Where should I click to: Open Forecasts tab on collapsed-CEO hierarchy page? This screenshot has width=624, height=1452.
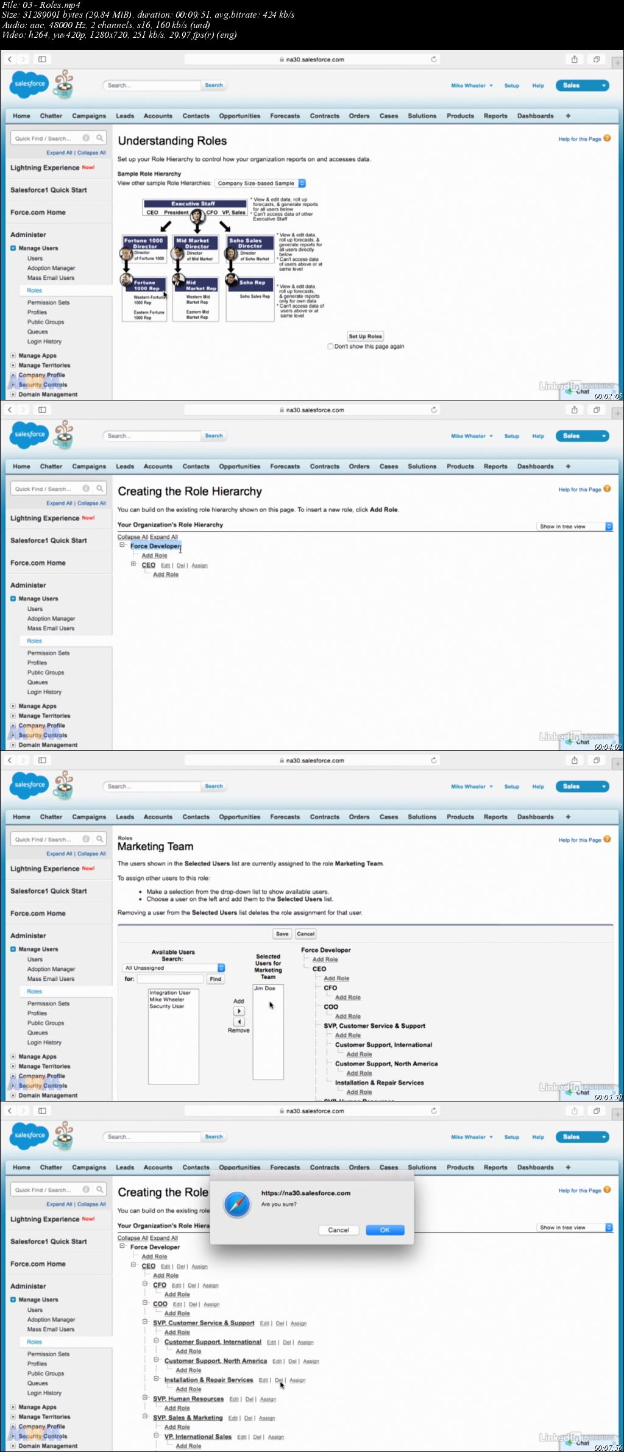pos(285,466)
